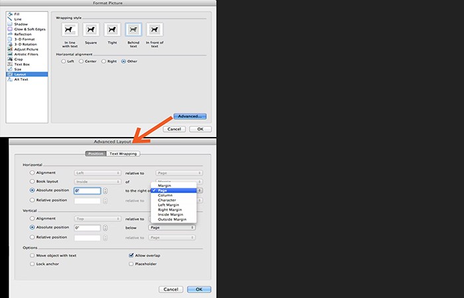Click horizontal absolute position input field

click(87, 191)
